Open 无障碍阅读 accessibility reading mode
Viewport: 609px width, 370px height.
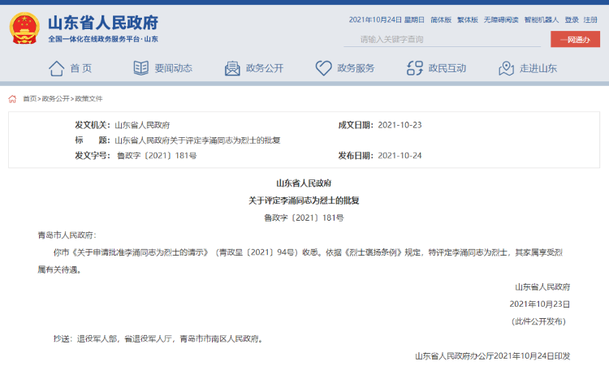pos(501,19)
